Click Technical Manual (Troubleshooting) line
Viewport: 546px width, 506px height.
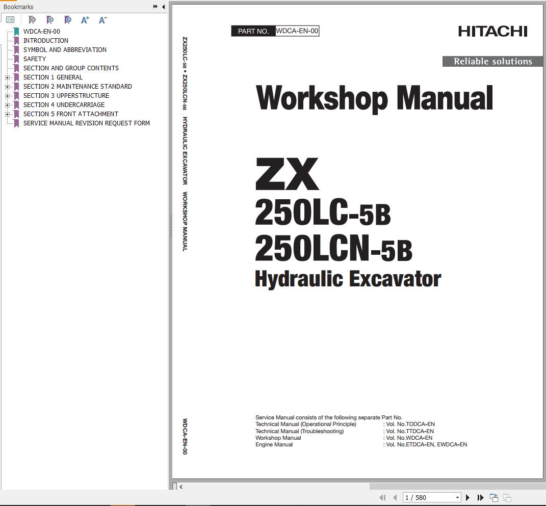click(299, 431)
